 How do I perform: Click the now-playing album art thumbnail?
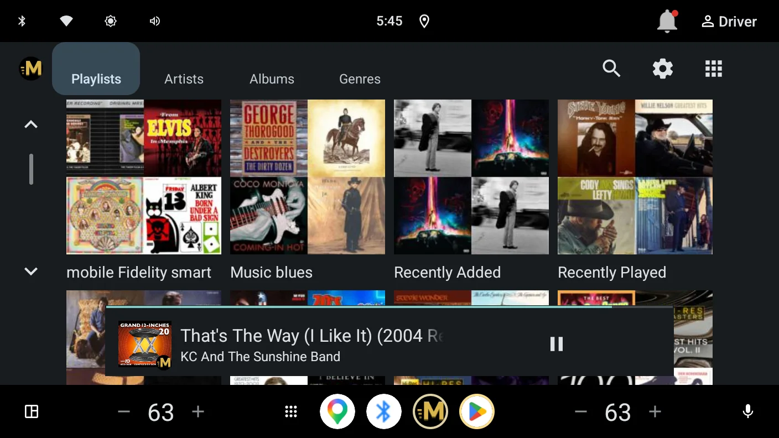click(x=145, y=344)
